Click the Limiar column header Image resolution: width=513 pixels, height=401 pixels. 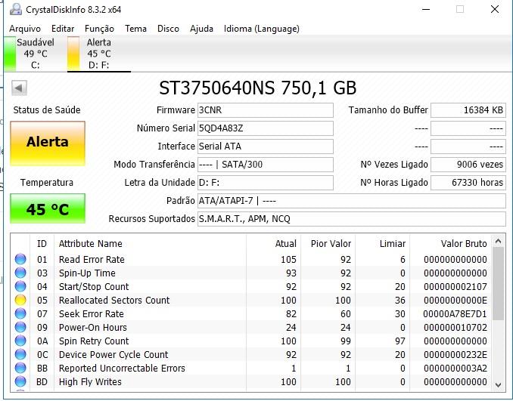(x=393, y=244)
